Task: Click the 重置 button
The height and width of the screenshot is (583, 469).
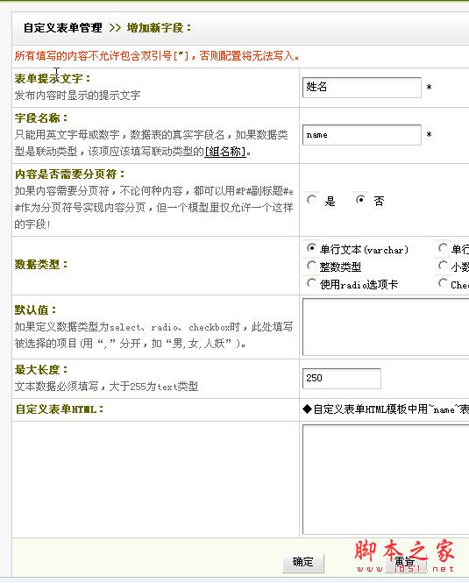Action: (x=405, y=563)
